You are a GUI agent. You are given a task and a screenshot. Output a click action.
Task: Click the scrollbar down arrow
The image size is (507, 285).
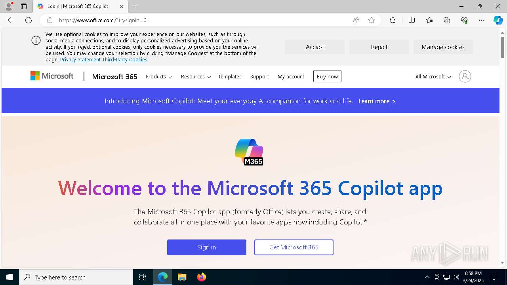[x=502, y=262]
